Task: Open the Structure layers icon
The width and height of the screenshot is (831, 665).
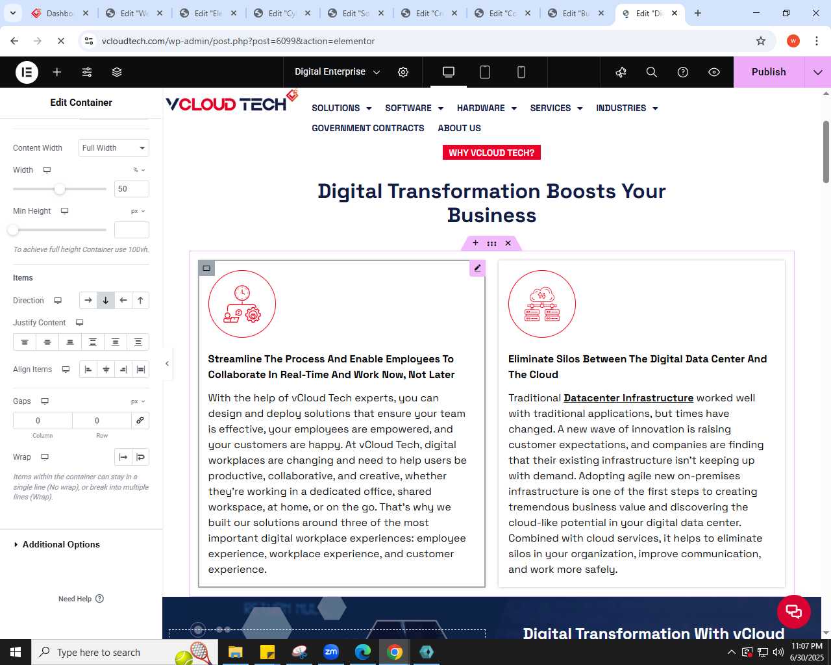Action: pos(117,72)
